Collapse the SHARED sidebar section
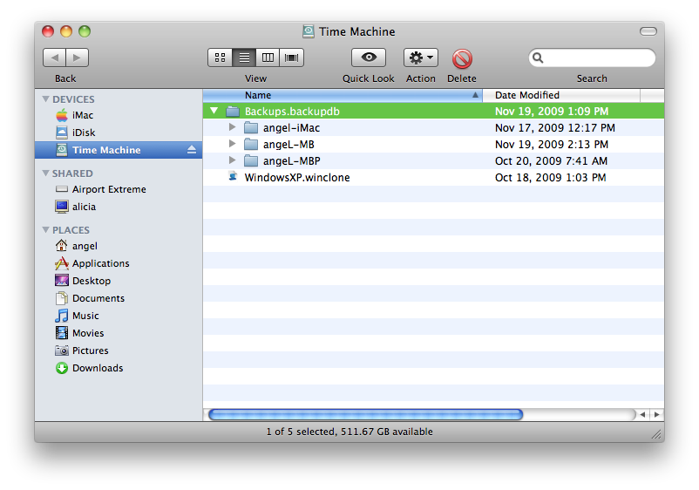Image resolution: width=699 pixels, height=490 pixels. [45, 173]
